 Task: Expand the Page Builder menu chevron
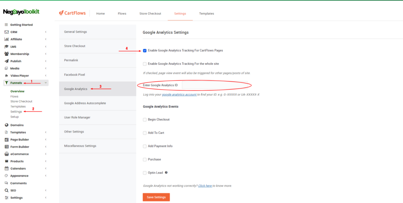point(46,140)
